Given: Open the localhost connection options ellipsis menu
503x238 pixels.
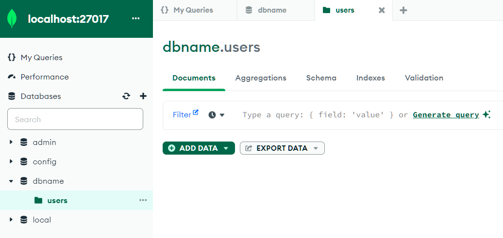Looking at the screenshot, I should point(135,19).
